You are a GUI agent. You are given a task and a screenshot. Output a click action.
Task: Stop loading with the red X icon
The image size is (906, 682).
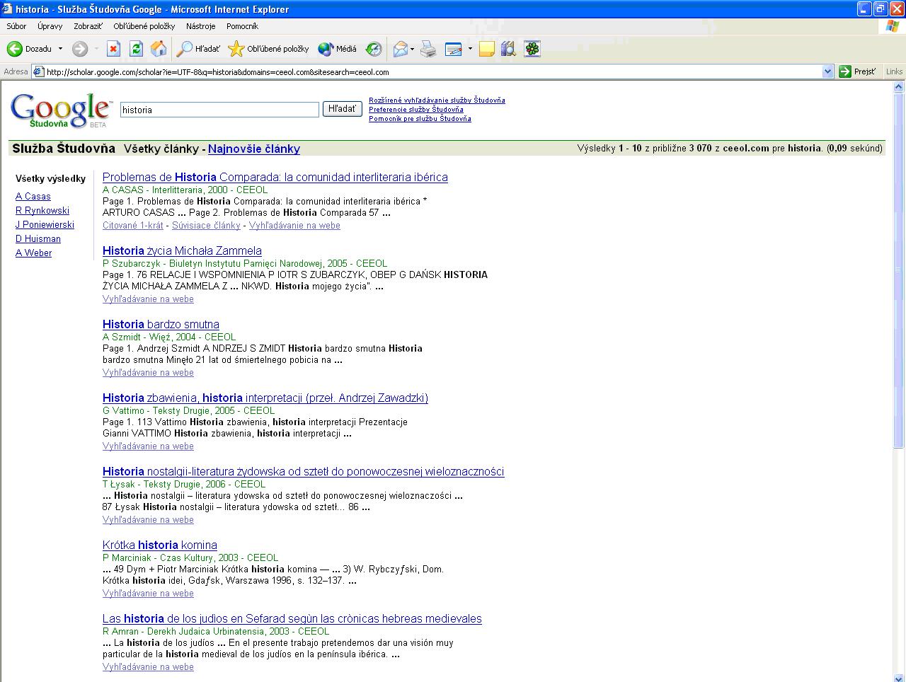pos(113,49)
